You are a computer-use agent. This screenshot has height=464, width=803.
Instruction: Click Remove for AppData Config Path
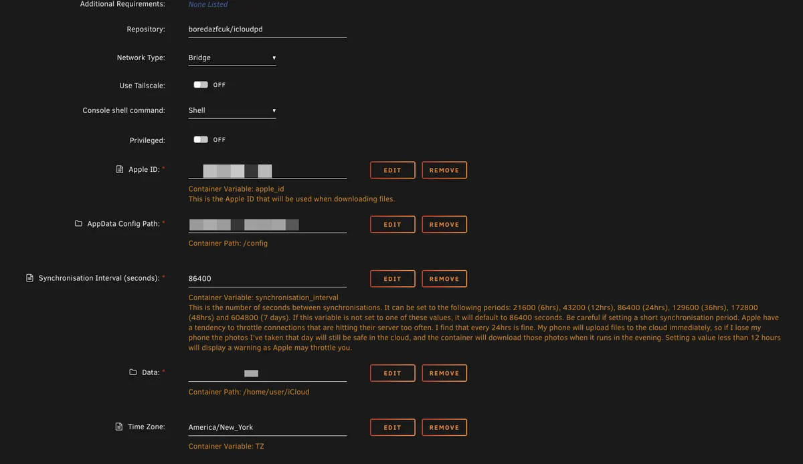(x=444, y=224)
